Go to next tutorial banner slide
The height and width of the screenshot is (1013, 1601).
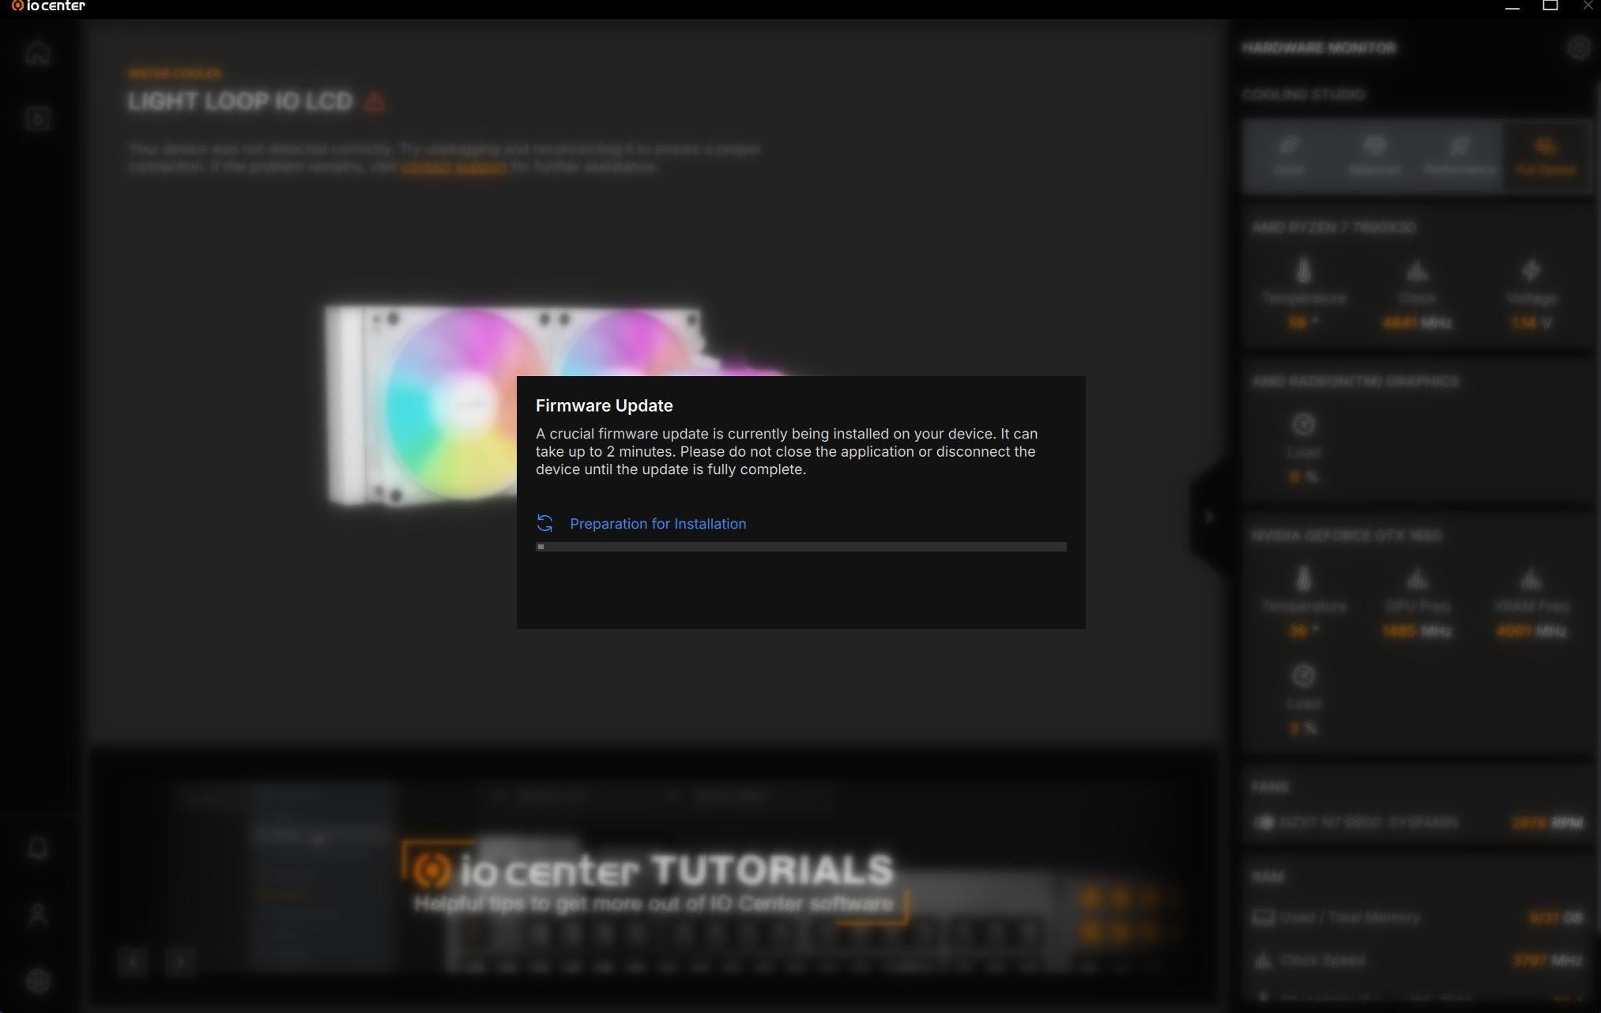[x=180, y=962]
